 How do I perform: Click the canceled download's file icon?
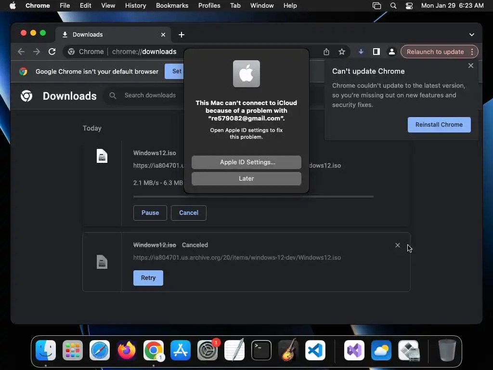point(102,262)
